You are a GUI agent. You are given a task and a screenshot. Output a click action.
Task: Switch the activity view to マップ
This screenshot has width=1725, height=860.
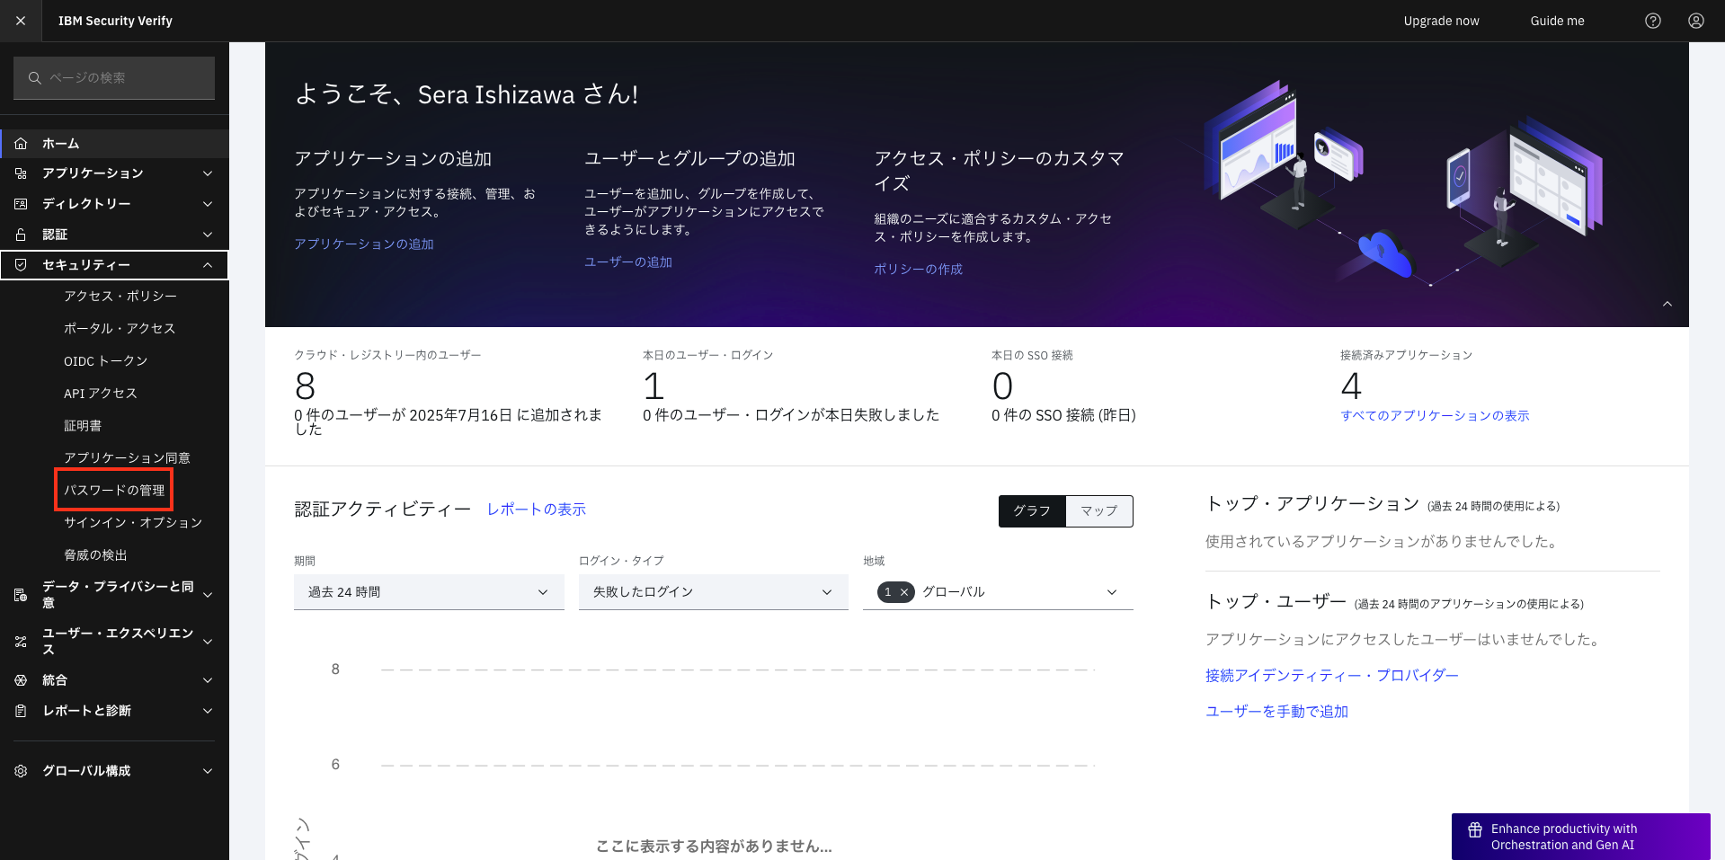1099,511
